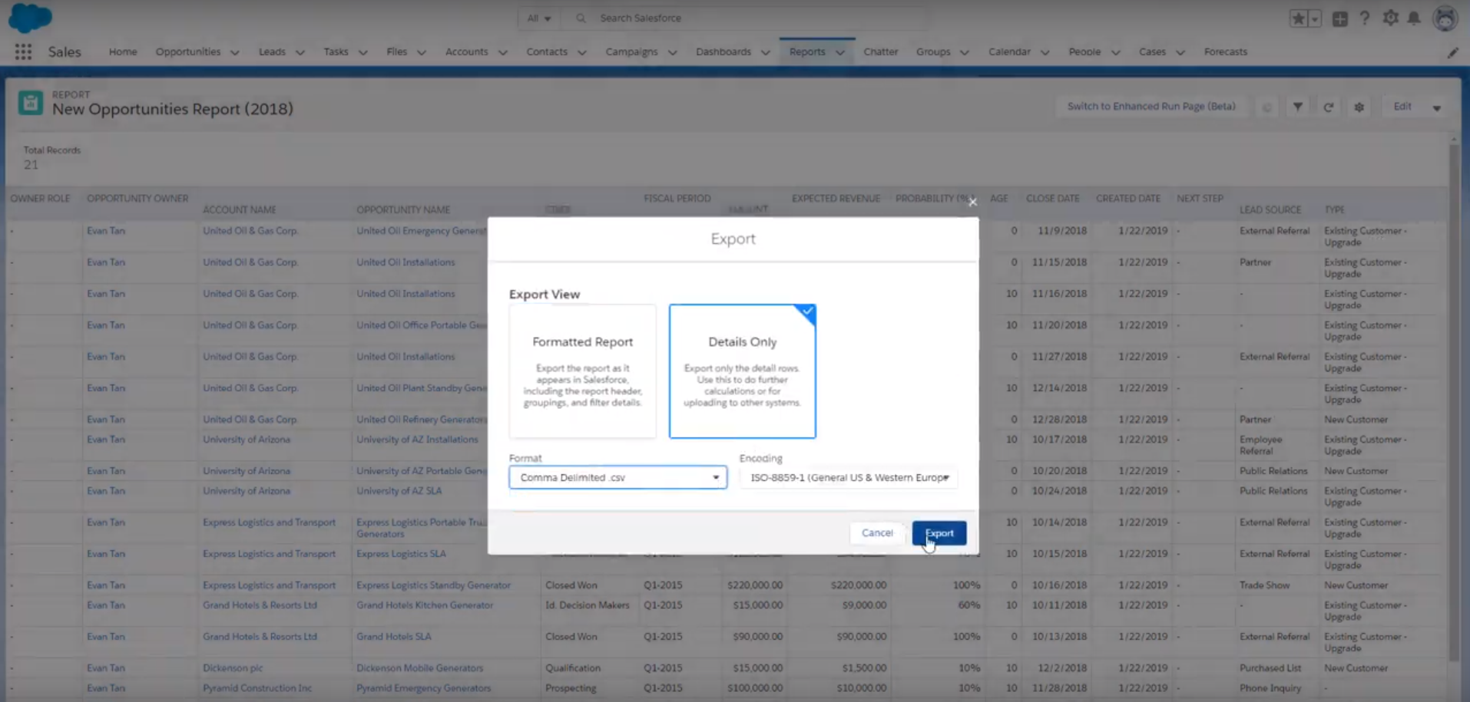Open Dickenson Mobile Generators opportunity link
1470x702 pixels.
coord(419,668)
